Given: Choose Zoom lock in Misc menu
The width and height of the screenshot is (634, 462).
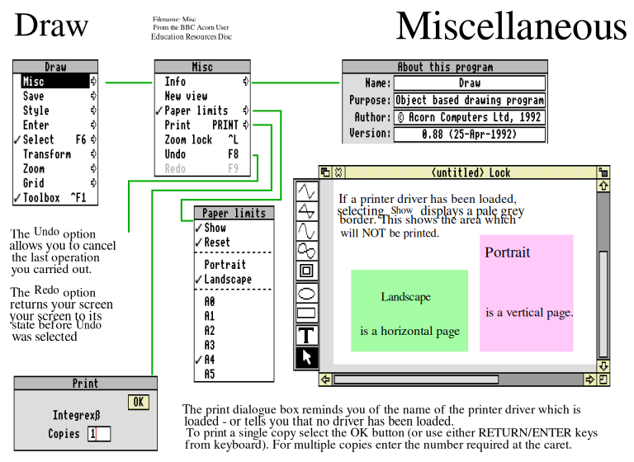Looking at the screenshot, I should [x=202, y=139].
